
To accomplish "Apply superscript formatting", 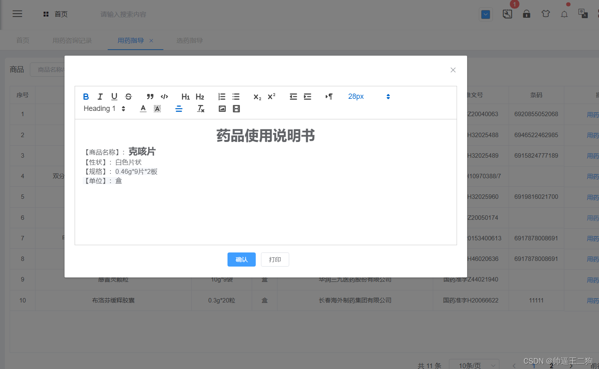I will tap(271, 96).
